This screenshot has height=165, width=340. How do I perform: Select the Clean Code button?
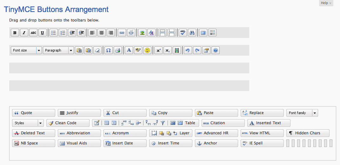coord(68,123)
